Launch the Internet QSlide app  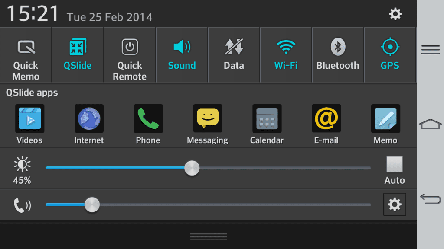click(89, 118)
